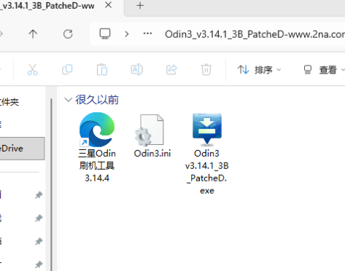Select the 三星Odin刷机工具 3.14.4 shortcut
Viewport: 345px width, 271px height.
[x=97, y=147]
